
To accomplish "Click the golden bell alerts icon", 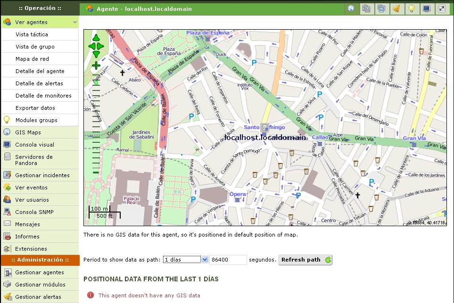I will pos(396,8).
